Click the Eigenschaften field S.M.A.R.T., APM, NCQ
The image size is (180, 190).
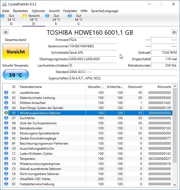123,78
